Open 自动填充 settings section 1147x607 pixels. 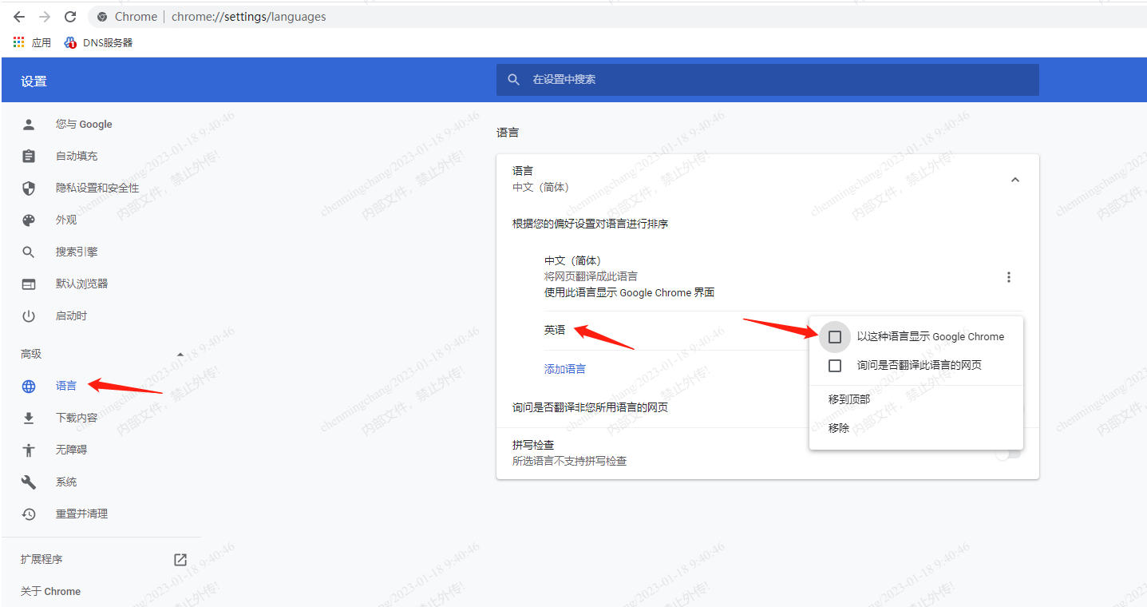click(77, 156)
